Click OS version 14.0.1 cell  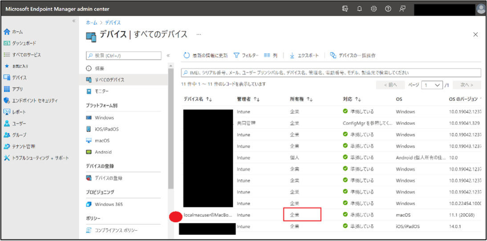456,226
